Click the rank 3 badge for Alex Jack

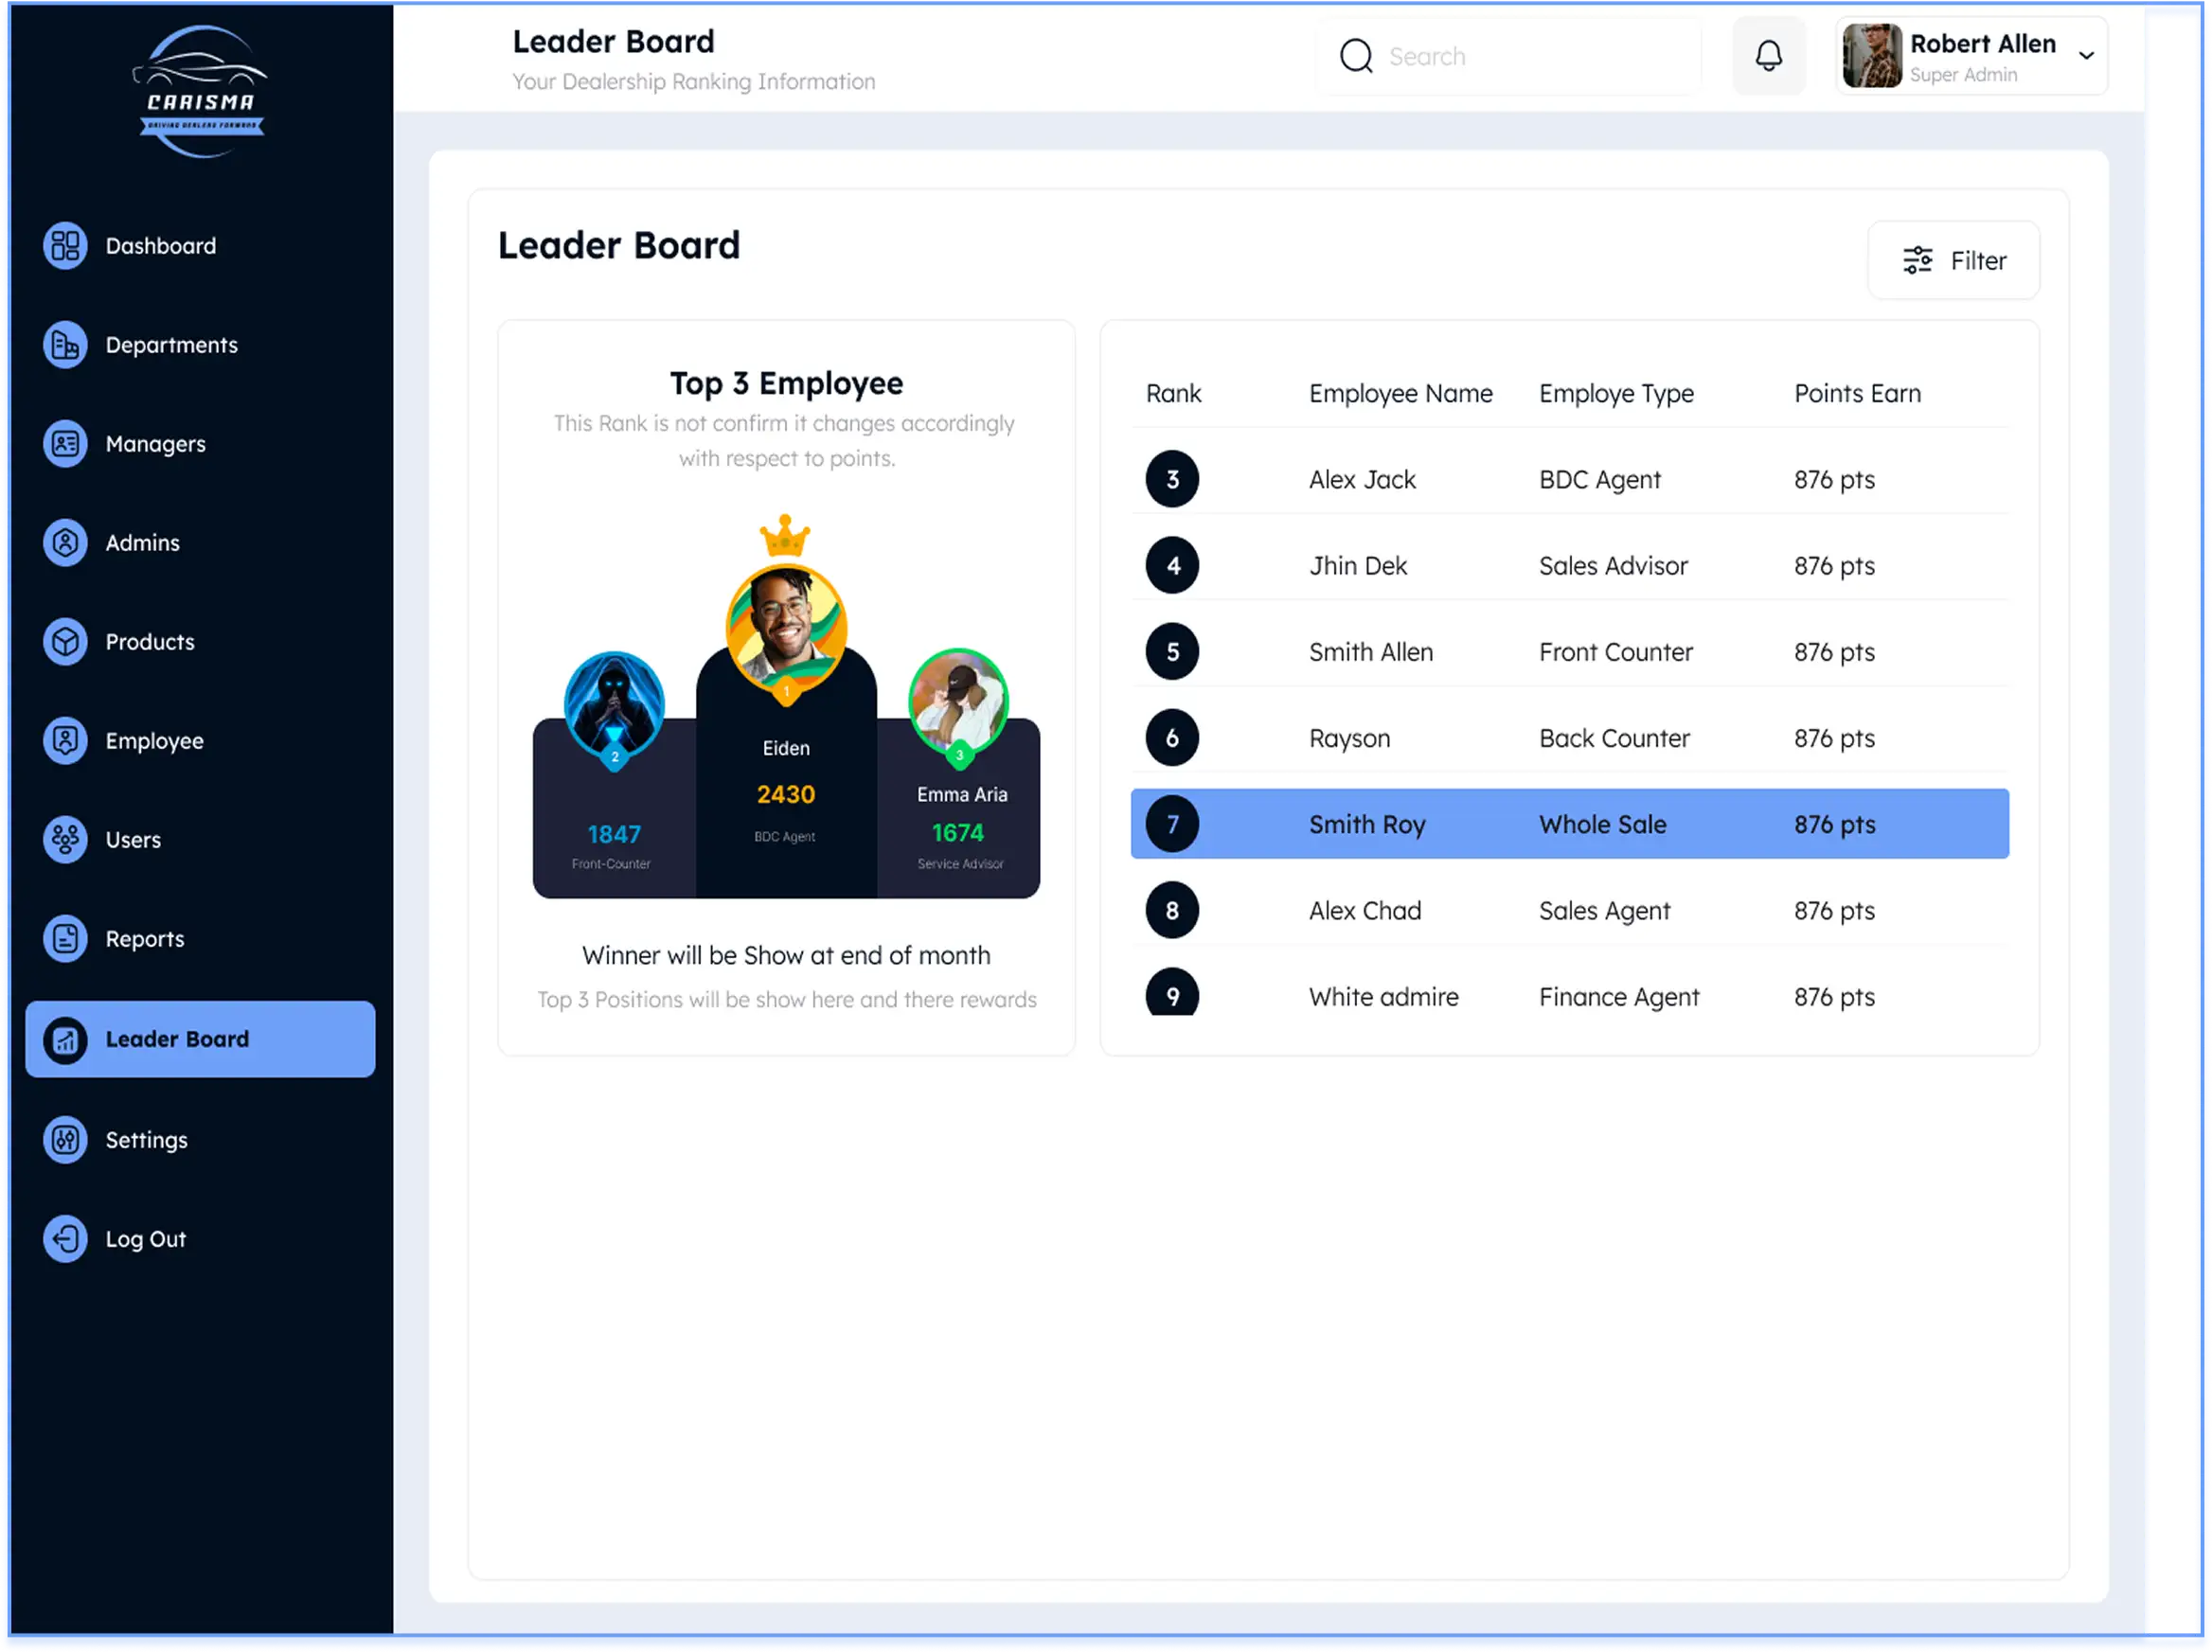[x=1172, y=480]
